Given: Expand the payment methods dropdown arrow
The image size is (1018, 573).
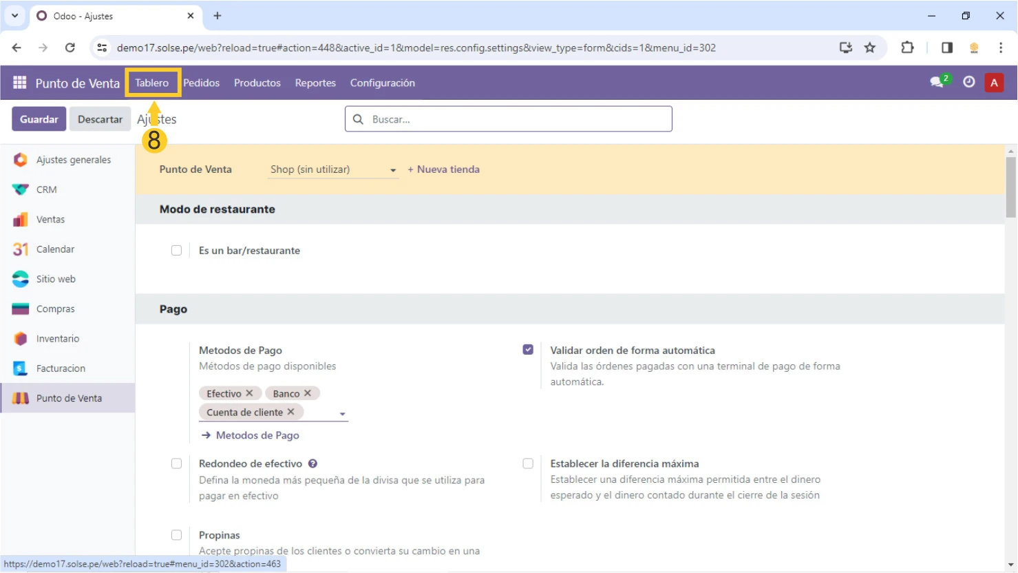Looking at the screenshot, I should click(342, 414).
